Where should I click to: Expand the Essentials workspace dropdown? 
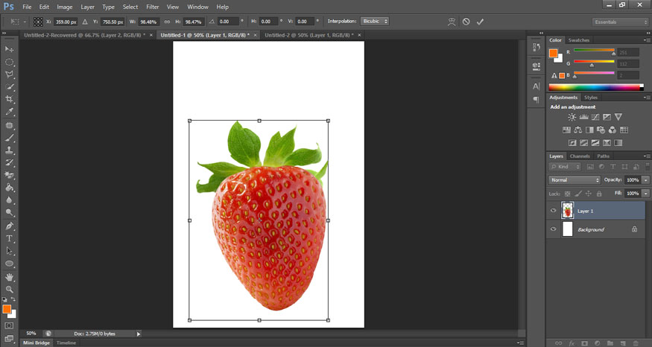(619, 22)
